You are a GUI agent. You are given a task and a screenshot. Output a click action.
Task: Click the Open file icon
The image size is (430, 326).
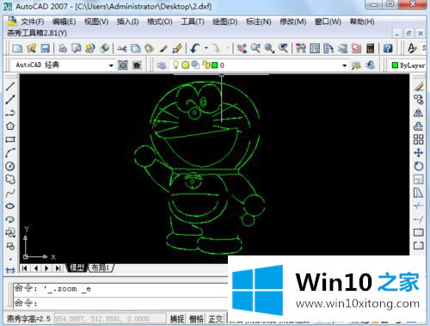tap(31, 48)
